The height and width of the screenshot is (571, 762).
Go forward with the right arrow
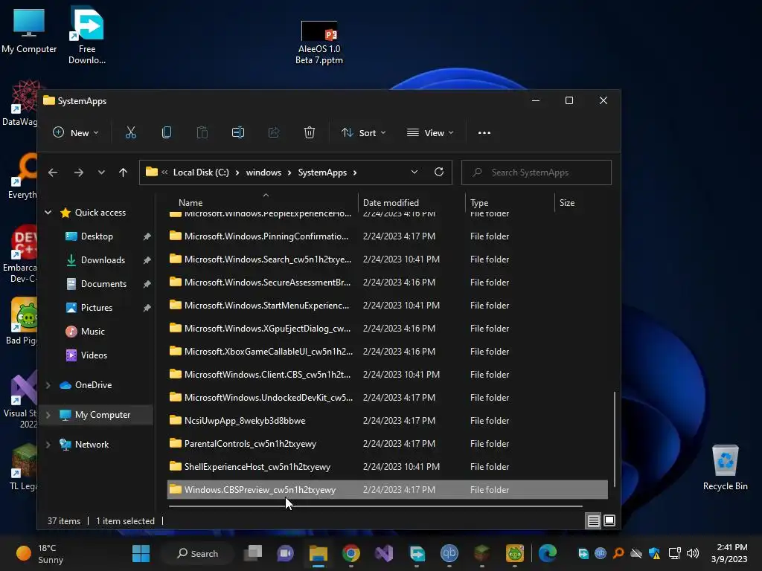[x=78, y=172]
